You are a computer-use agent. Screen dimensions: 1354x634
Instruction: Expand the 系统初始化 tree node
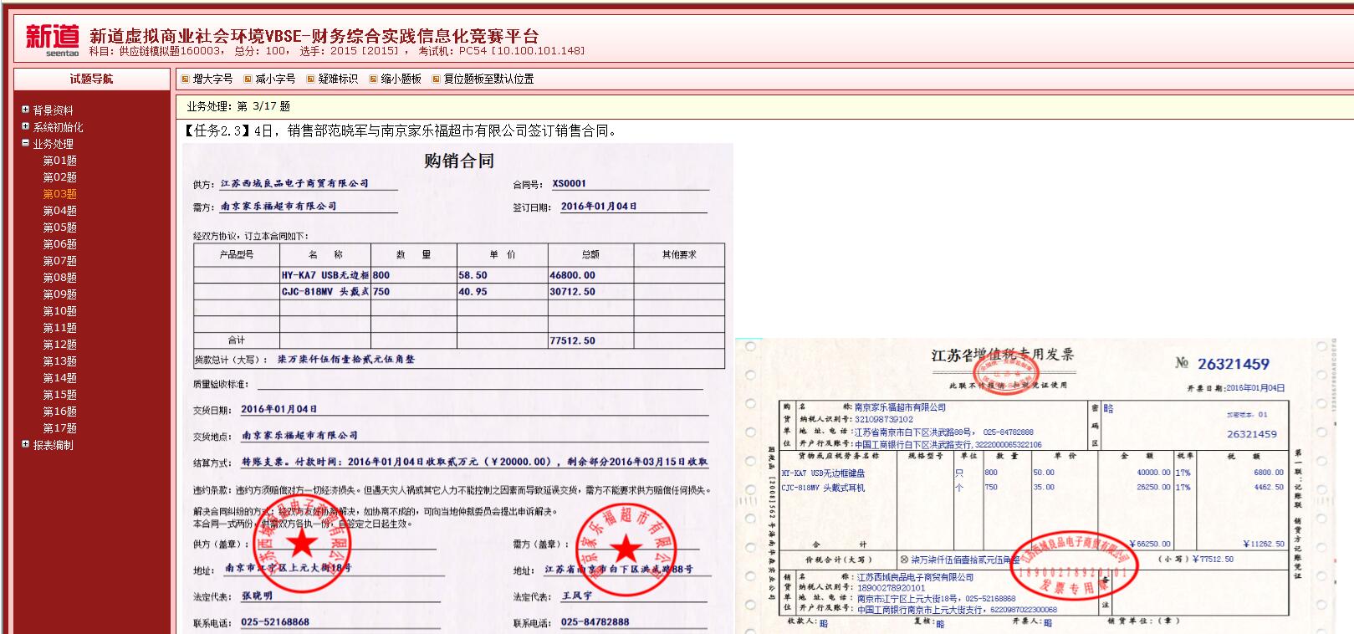(26, 126)
